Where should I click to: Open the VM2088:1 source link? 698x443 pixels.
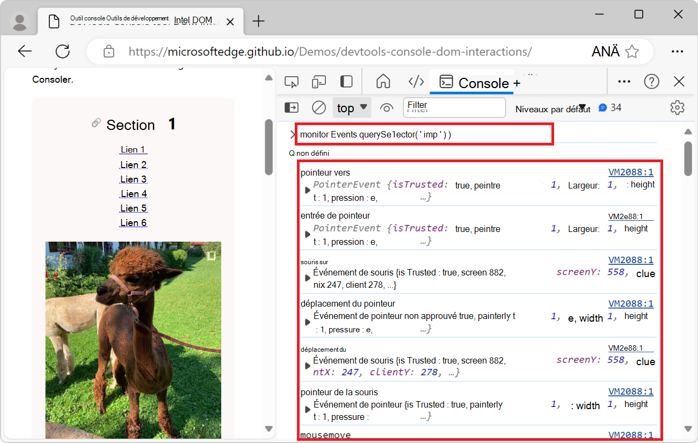[631, 172]
